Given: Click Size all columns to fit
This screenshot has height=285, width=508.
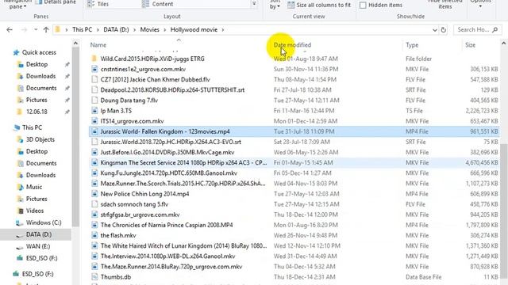Looking at the screenshot, I should 319,5.
